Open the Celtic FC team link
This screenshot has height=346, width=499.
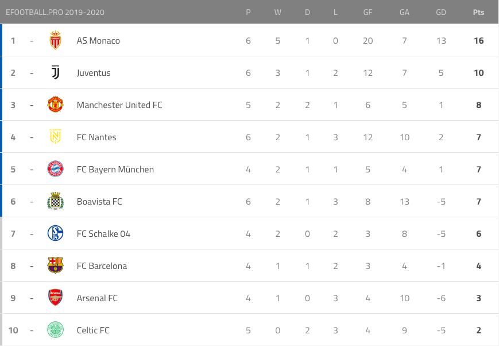(93, 330)
